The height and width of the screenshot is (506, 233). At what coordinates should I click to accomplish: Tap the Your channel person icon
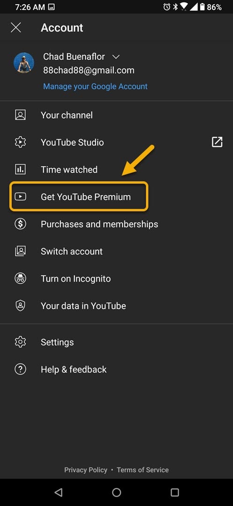tap(20, 115)
